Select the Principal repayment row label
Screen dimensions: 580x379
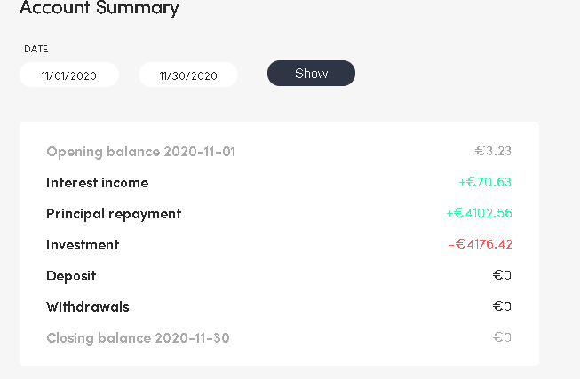coord(114,214)
